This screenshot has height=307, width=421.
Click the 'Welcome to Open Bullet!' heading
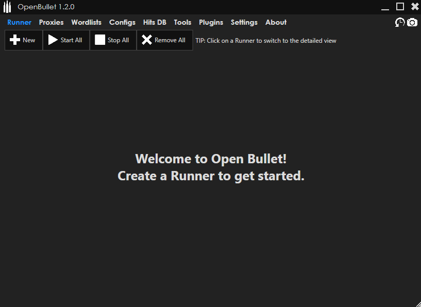point(211,159)
